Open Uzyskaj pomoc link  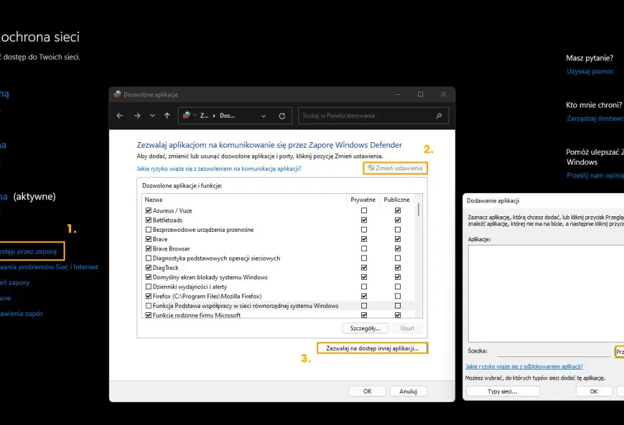pyautogui.click(x=590, y=72)
